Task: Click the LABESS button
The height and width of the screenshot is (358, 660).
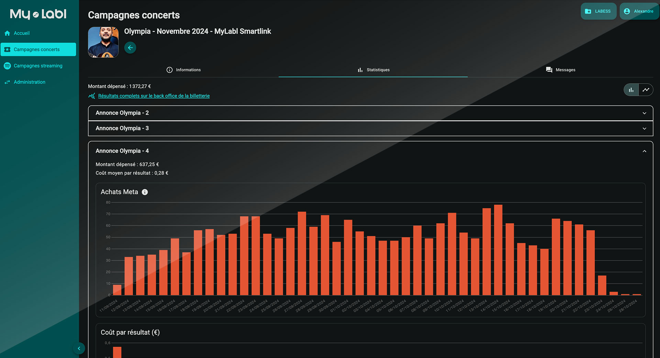Action: 598,11
